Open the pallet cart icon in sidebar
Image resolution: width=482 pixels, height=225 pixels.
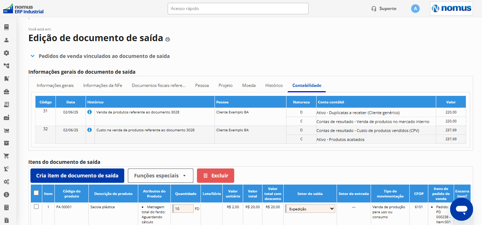point(6,130)
